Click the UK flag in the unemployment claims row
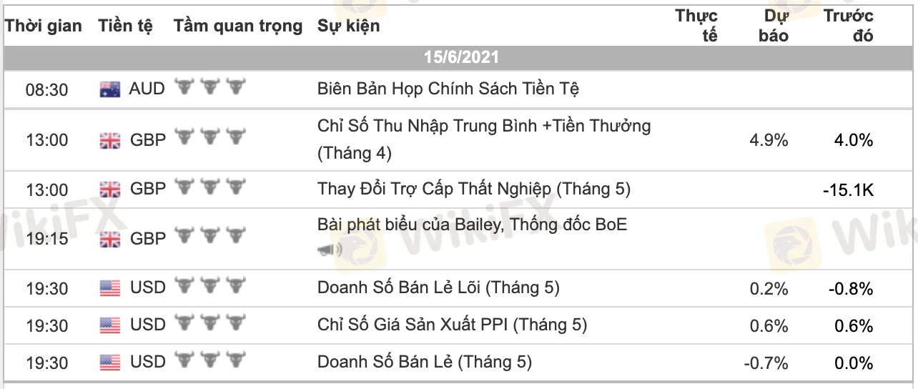Image resolution: width=918 pixels, height=389 pixels. [110, 189]
